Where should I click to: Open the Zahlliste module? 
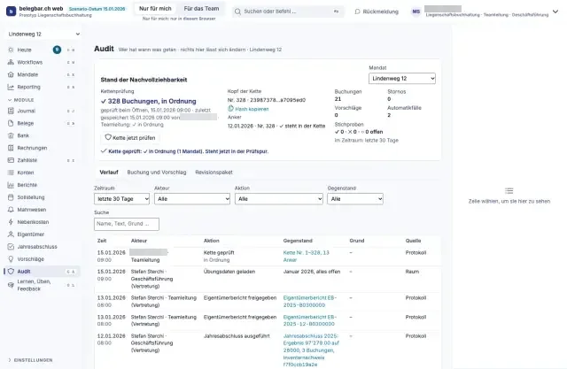42,160
